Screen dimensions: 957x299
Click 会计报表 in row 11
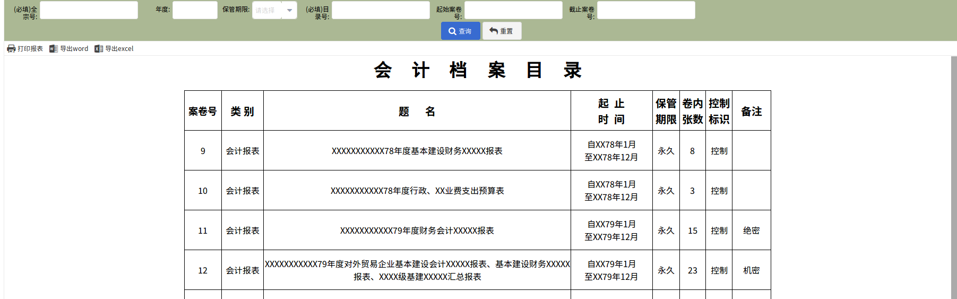[243, 230]
